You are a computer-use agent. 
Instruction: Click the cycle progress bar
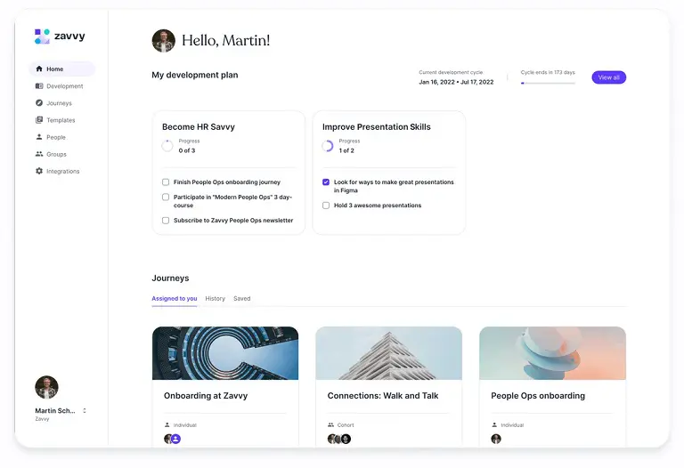(x=548, y=83)
